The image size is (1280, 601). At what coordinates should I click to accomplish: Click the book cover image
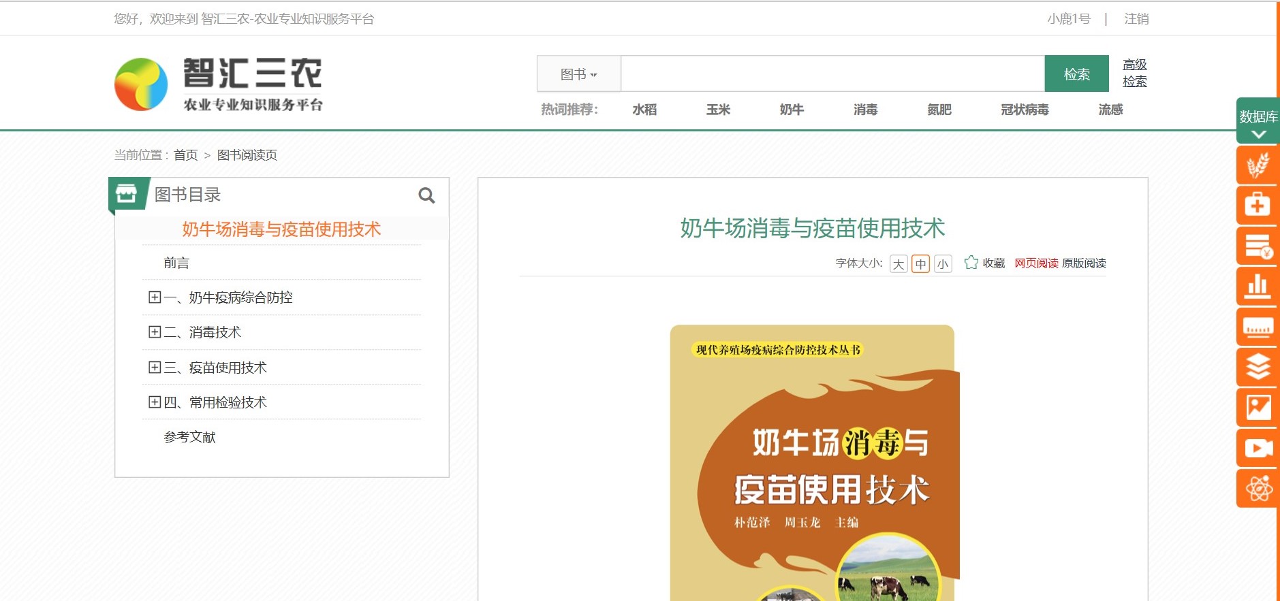click(815, 463)
